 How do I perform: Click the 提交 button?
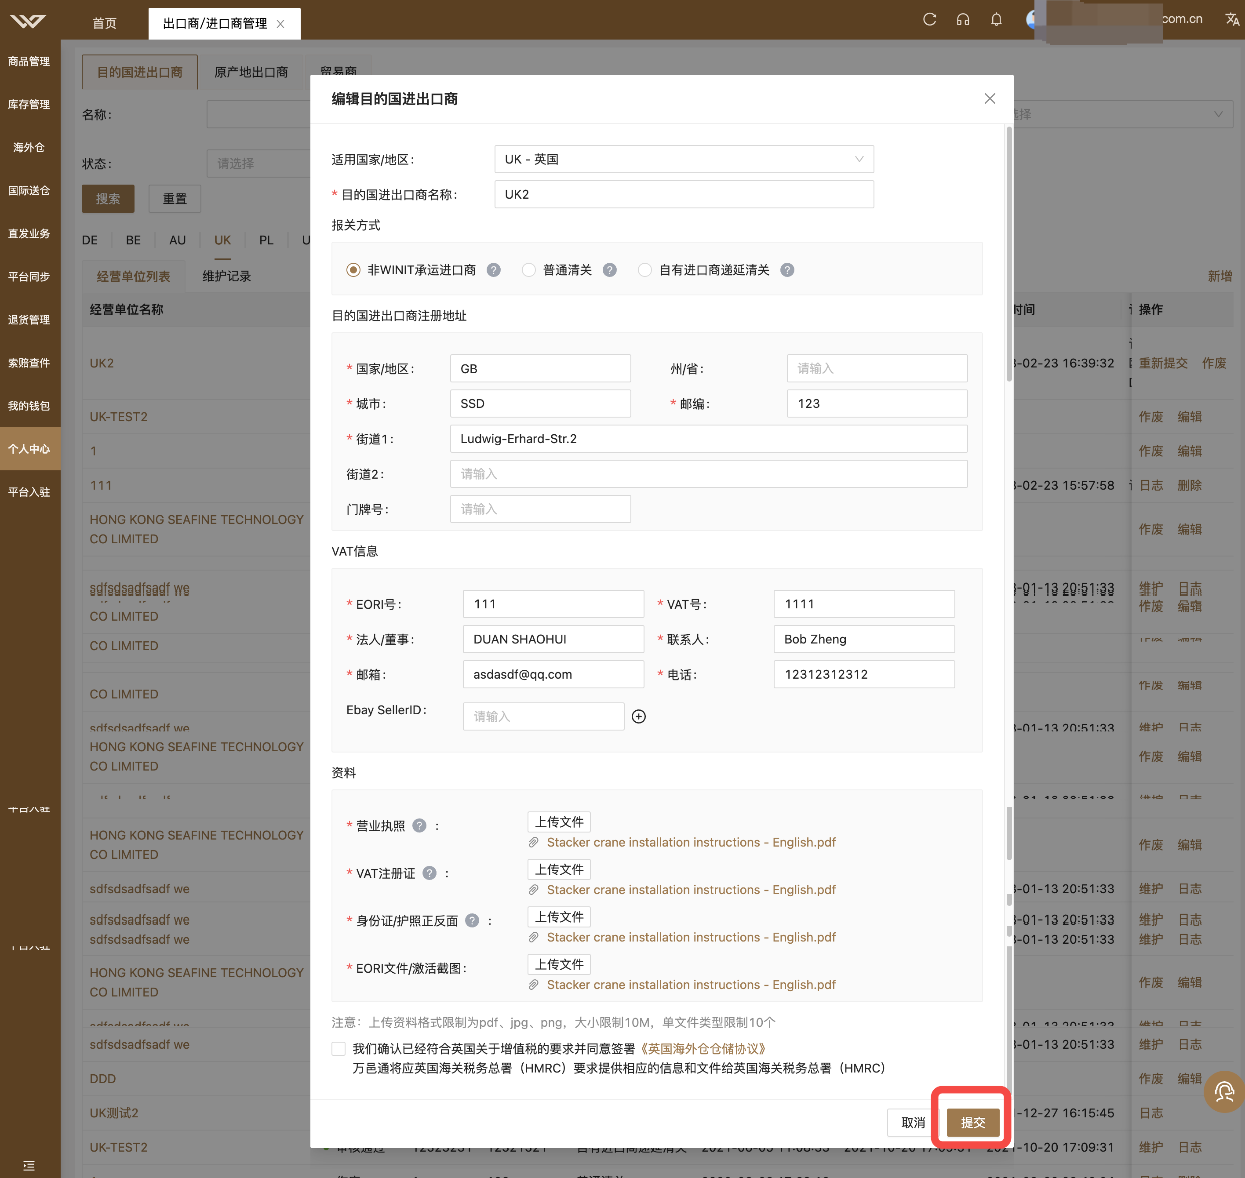[x=973, y=1123]
